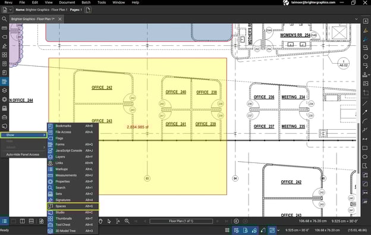Open the status bar options dropdown chevron
Image resolution: width=371 pixels, height=235 pixels.
coord(278,230)
